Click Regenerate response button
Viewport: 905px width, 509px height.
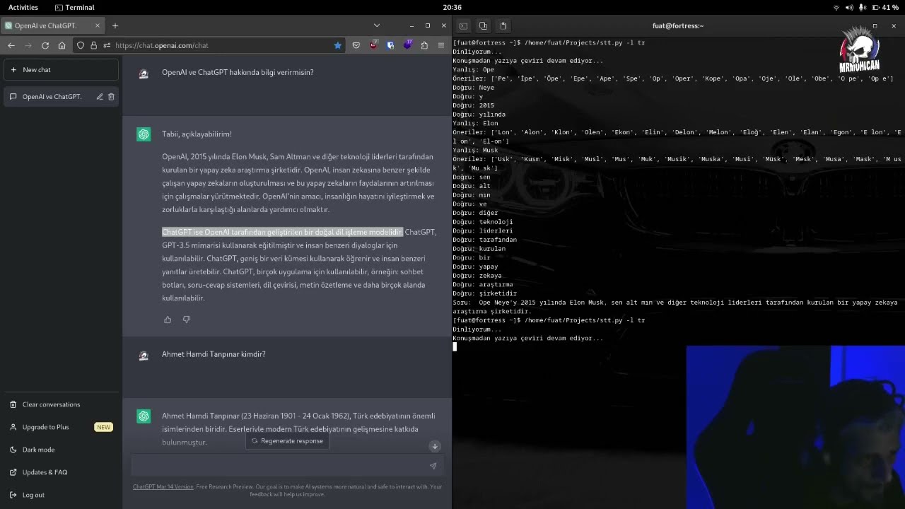(x=287, y=441)
